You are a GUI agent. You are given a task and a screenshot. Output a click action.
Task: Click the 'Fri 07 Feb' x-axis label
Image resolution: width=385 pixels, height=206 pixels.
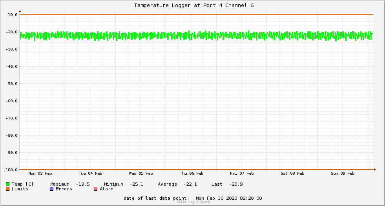242,173
